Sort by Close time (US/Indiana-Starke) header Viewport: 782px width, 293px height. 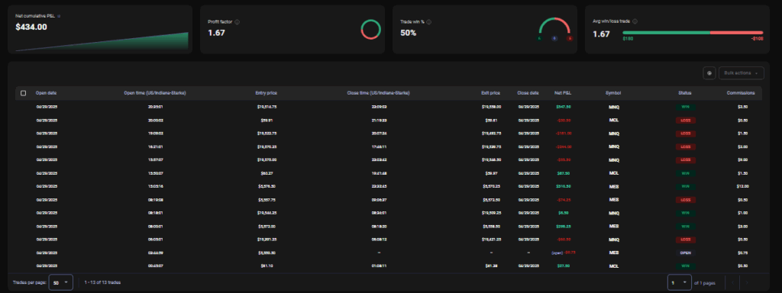click(379, 93)
